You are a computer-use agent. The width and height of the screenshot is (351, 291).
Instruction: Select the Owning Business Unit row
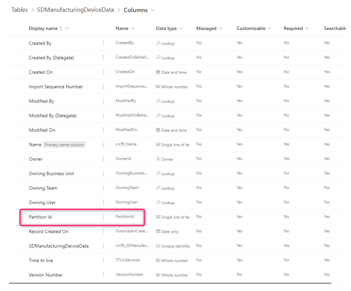(51, 174)
